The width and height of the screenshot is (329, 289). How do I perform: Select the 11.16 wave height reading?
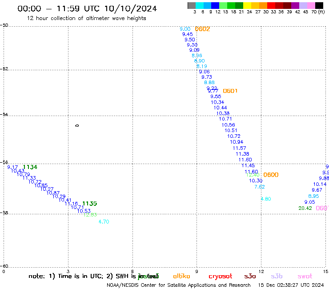point(71,204)
